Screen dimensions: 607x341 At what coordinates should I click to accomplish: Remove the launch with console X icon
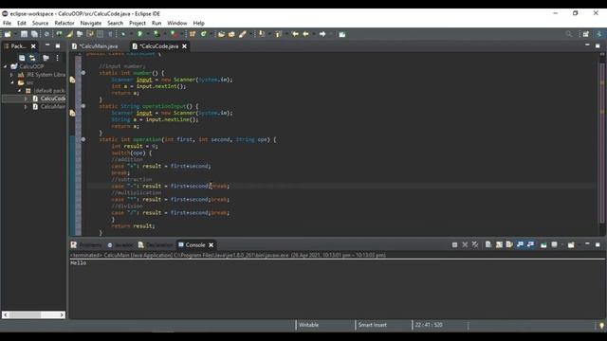[x=465, y=244]
